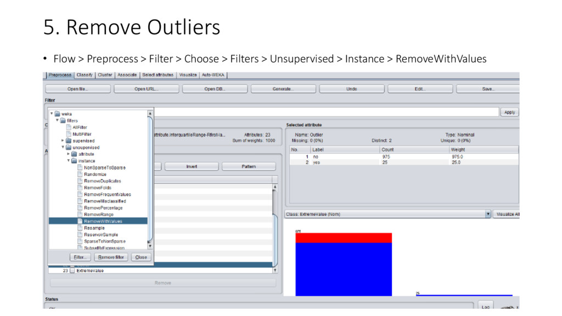Expand the attribute node arrow

click(69, 154)
